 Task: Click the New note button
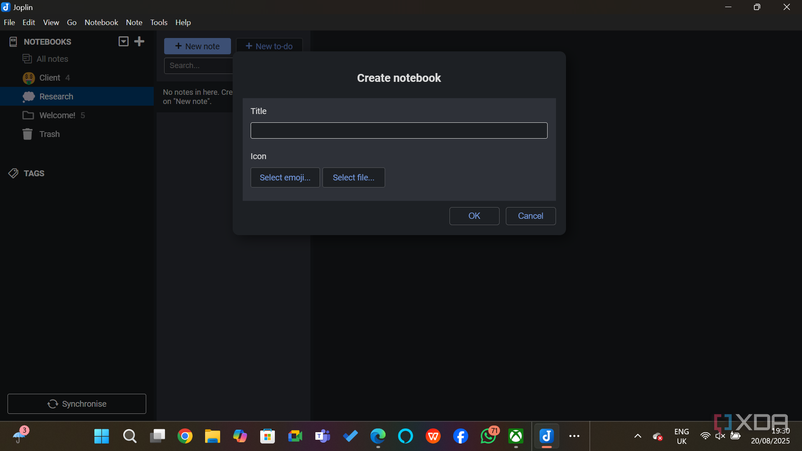(x=198, y=46)
